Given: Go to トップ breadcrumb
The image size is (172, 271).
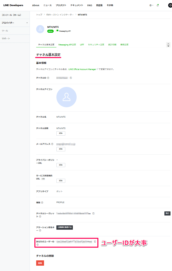Looking at the screenshot, I should click(39, 15).
